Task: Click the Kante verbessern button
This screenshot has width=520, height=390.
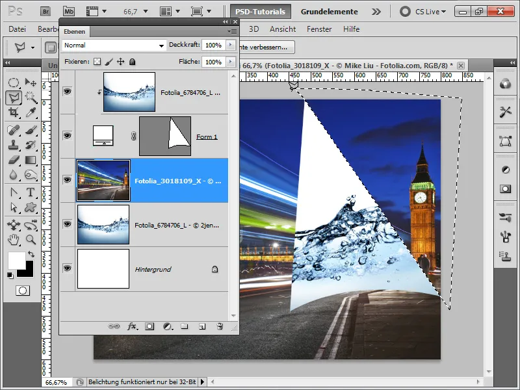Action: pyautogui.click(x=266, y=47)
